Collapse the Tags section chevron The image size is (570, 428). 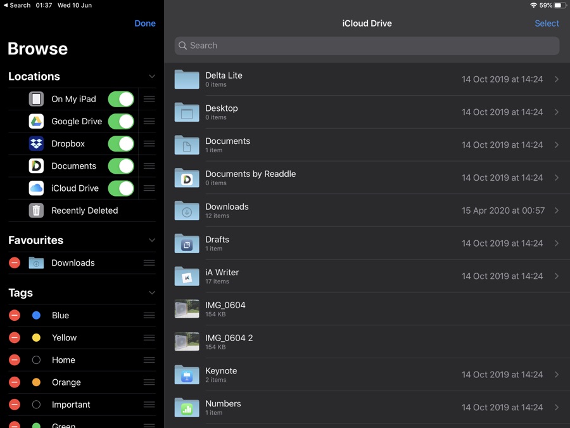tap(152, 292)
